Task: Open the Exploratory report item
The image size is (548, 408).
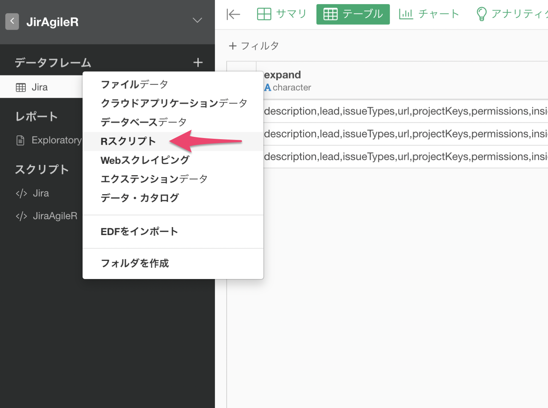Action: point(56,140)
